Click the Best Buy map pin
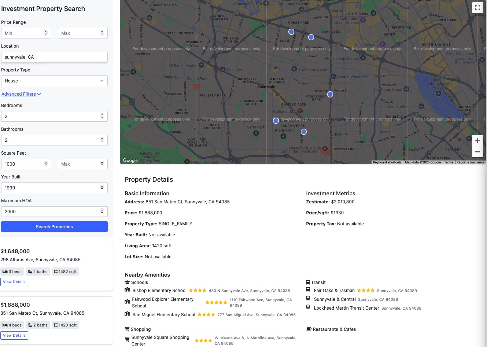This screenshot has width=487, height=347. 223,69
